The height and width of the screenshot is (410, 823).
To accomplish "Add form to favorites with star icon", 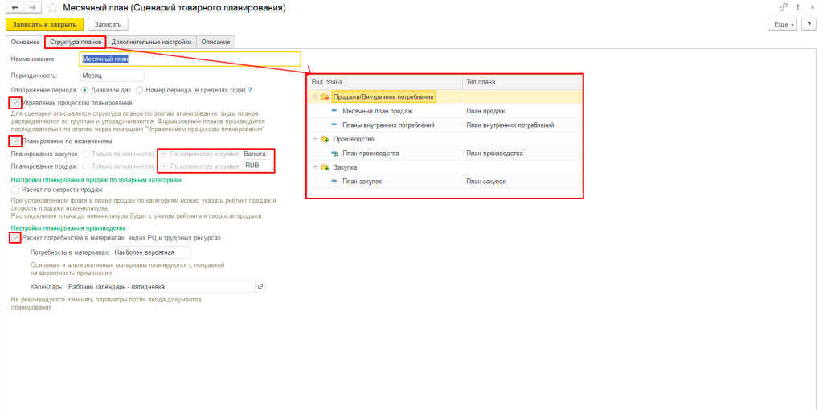I will [x=51, y=7].
